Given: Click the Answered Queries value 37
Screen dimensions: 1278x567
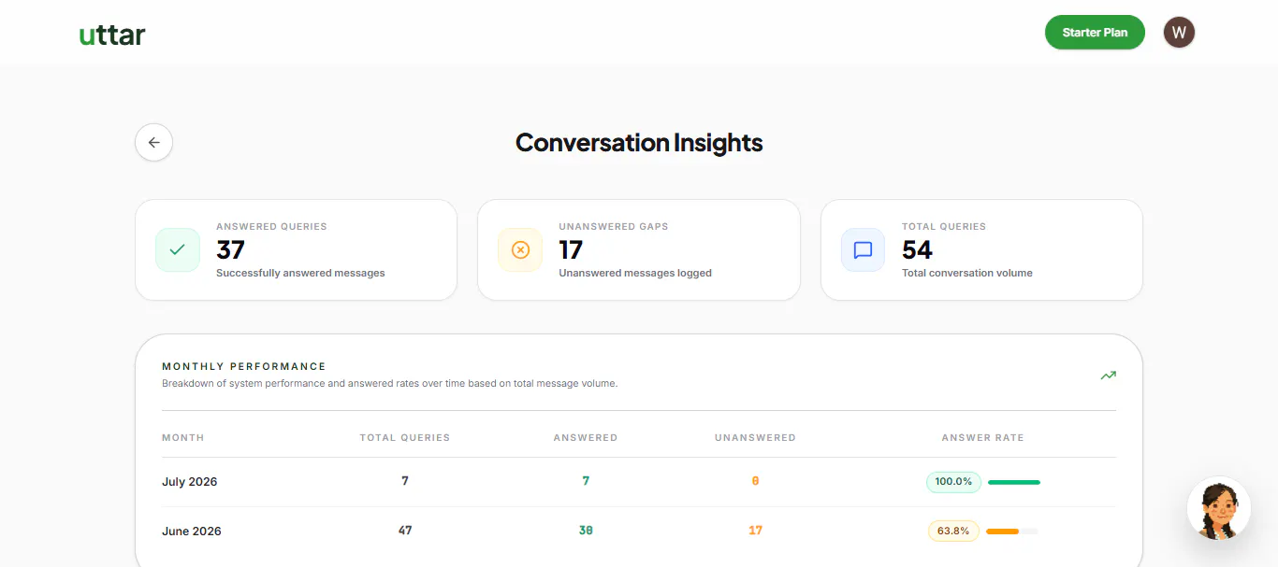Looking at the screenshot, I should [x=230, y=249].
